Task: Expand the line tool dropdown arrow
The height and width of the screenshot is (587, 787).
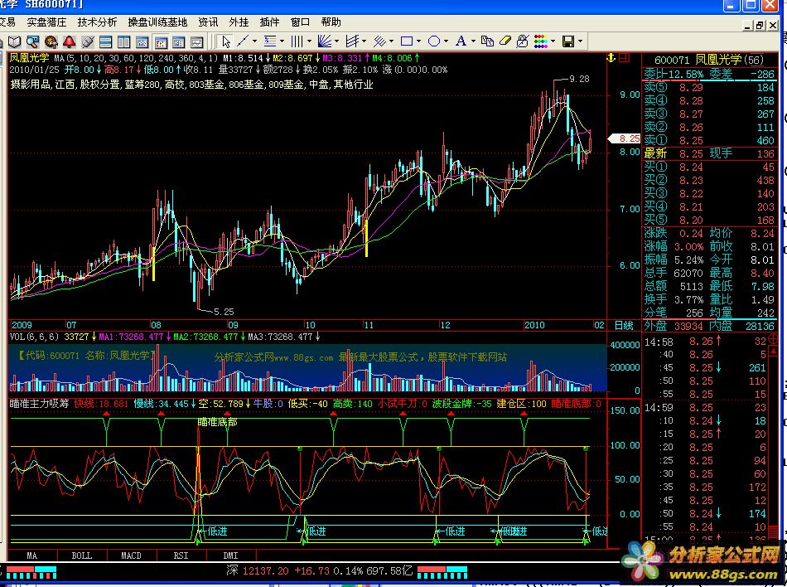Action: (253, 41)
